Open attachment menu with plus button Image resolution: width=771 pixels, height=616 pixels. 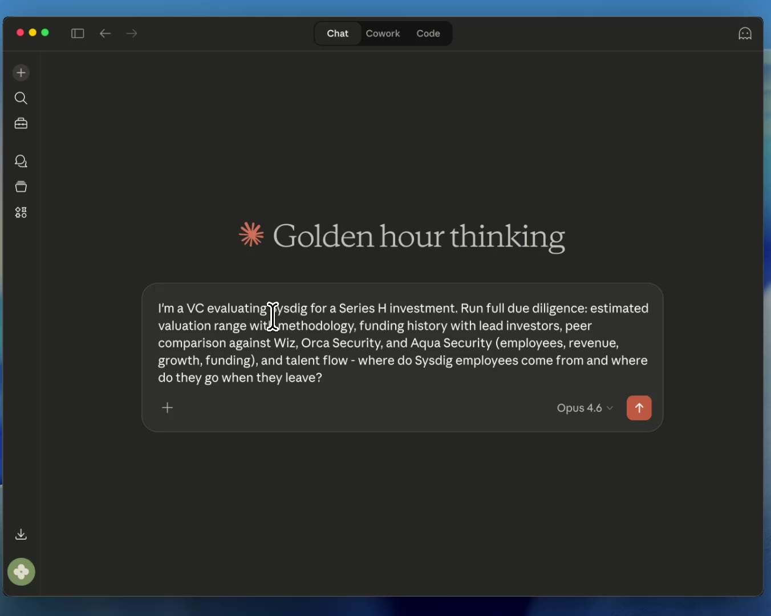point(167,408)
